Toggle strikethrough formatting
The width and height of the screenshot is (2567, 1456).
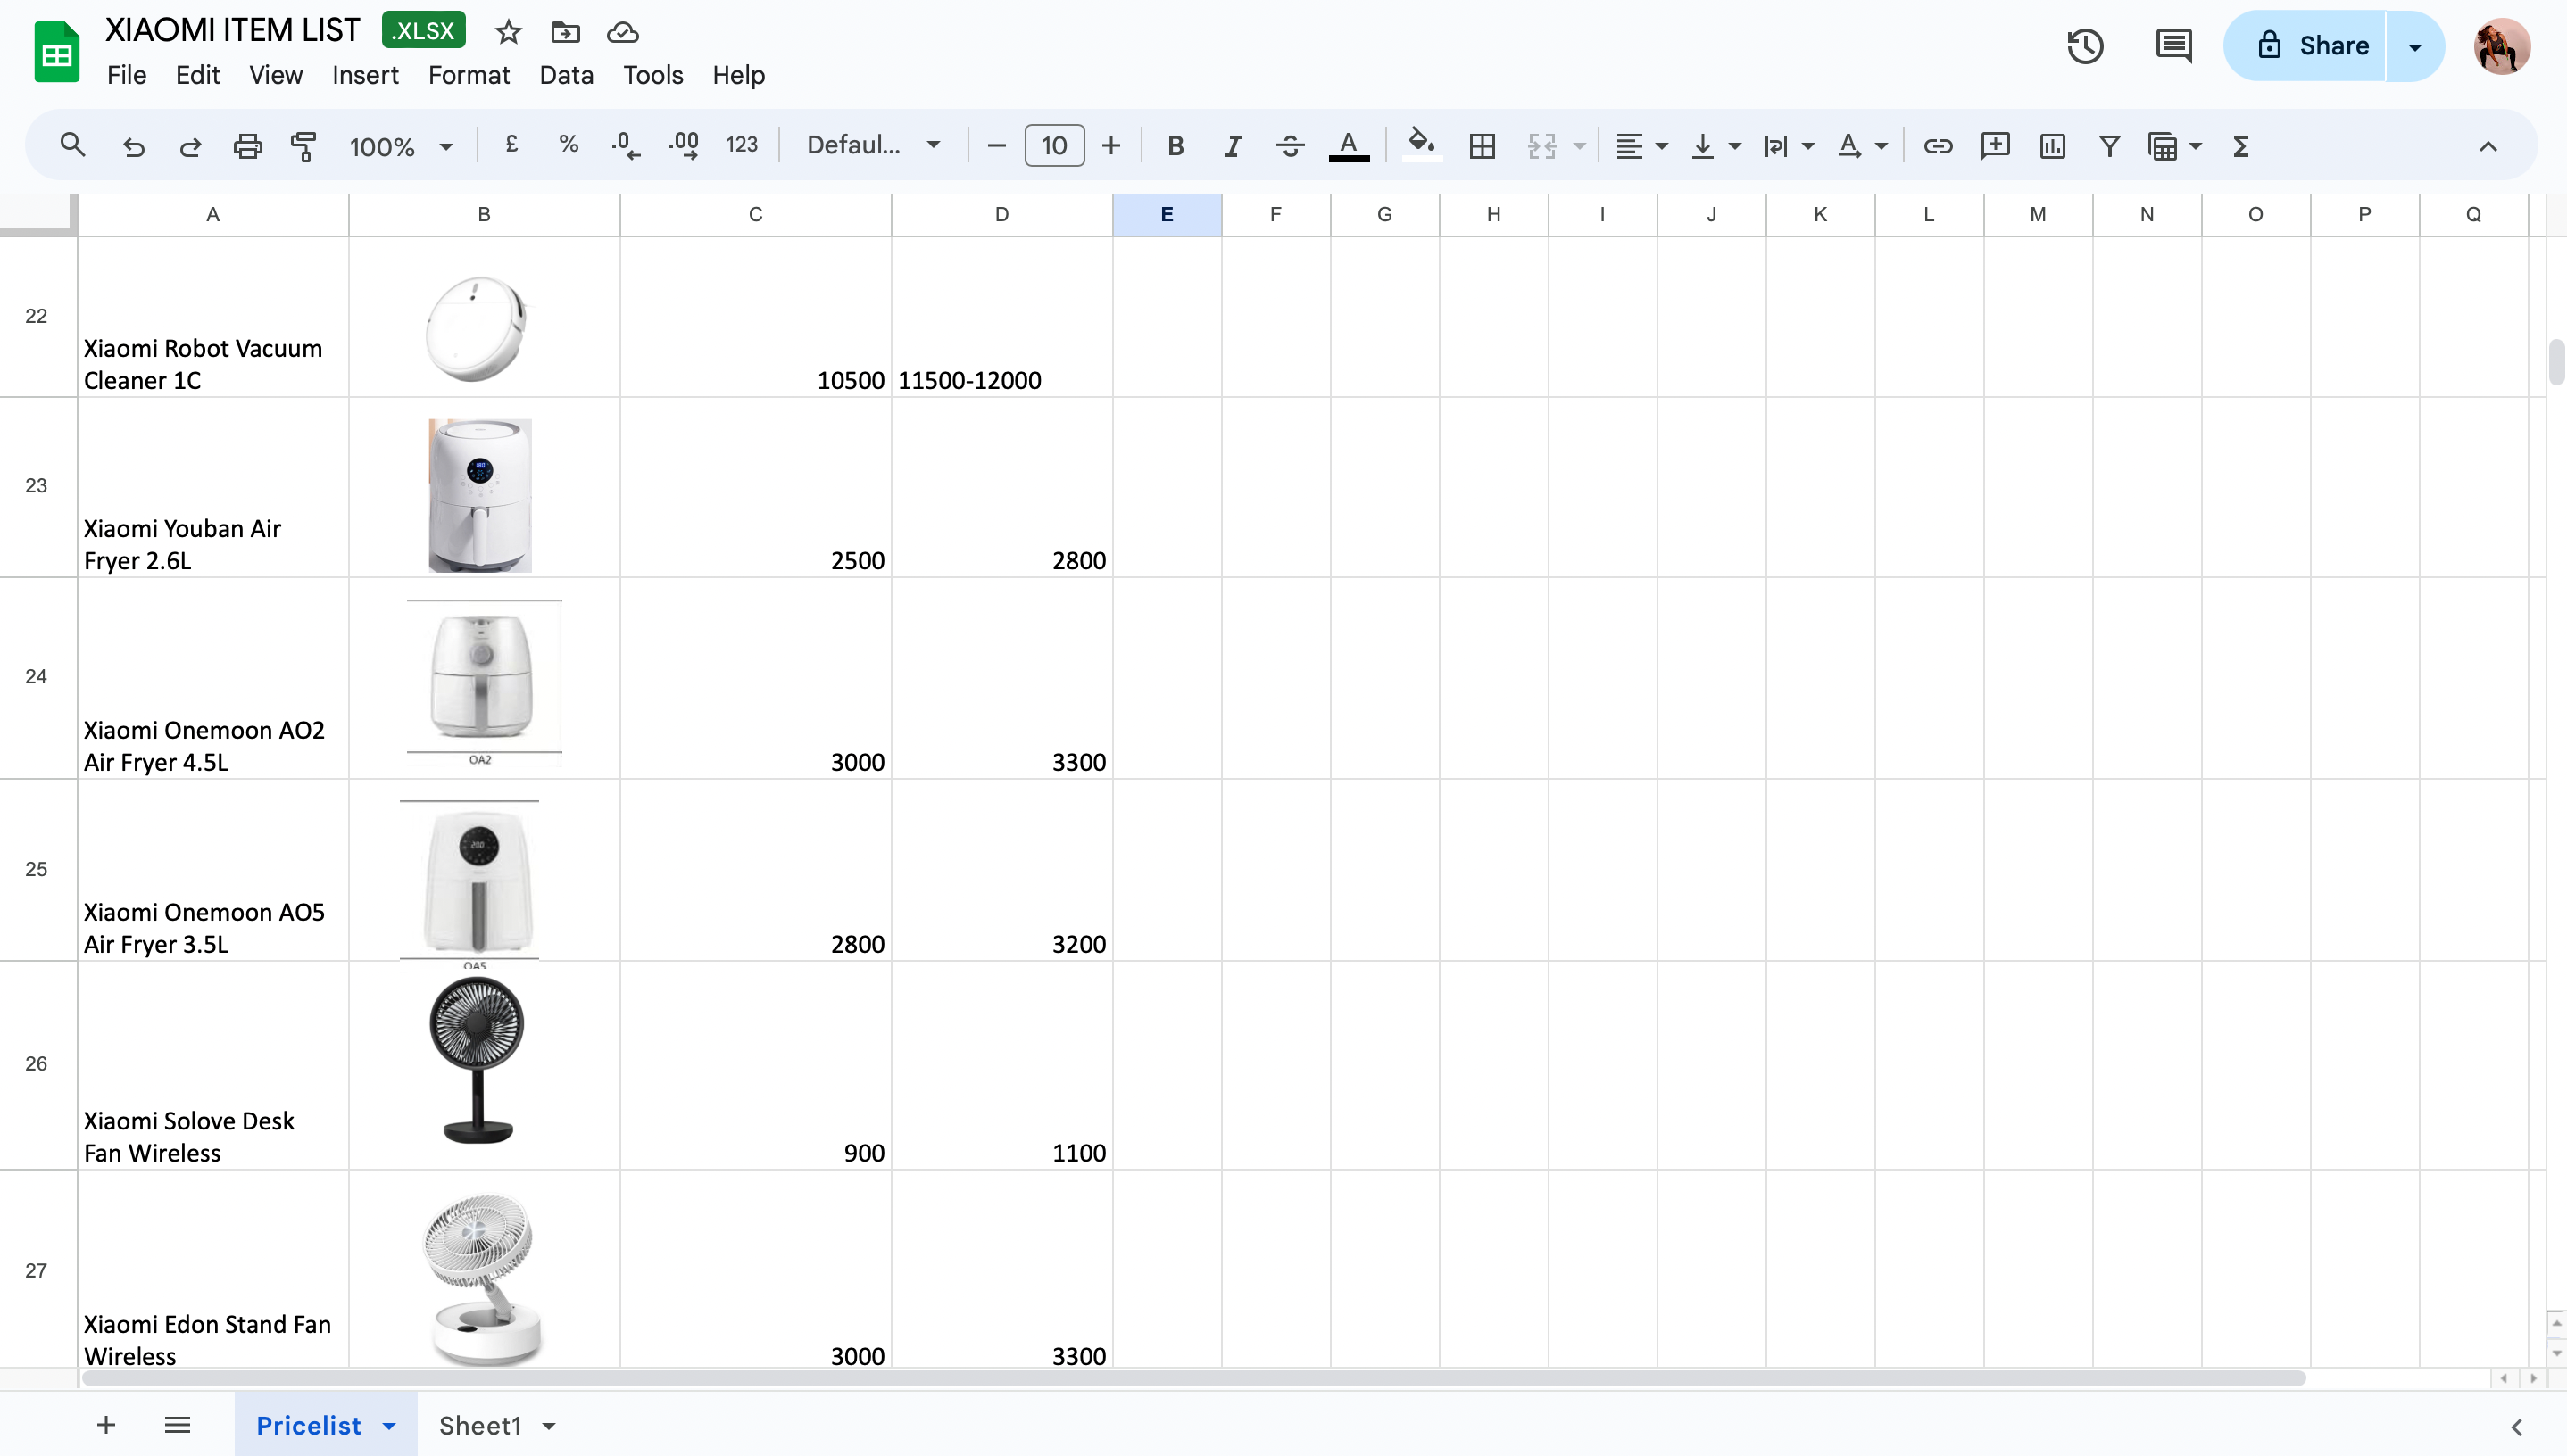coord(1290,146)
